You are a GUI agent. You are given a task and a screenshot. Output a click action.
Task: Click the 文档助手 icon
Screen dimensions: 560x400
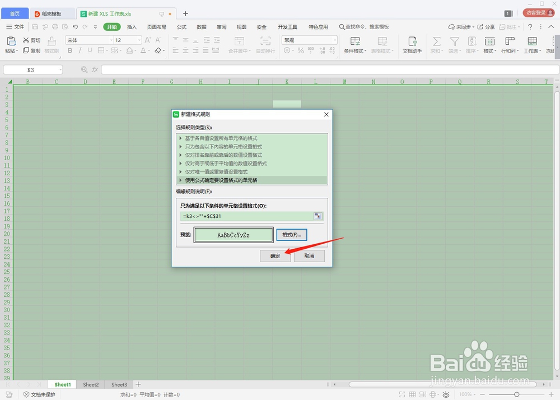pos(413,41)
